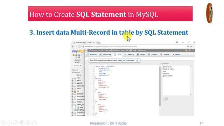Click the phpMyAdmin logout icon beside home
Screen dimensions: 224x126
(x=76, y=55)
